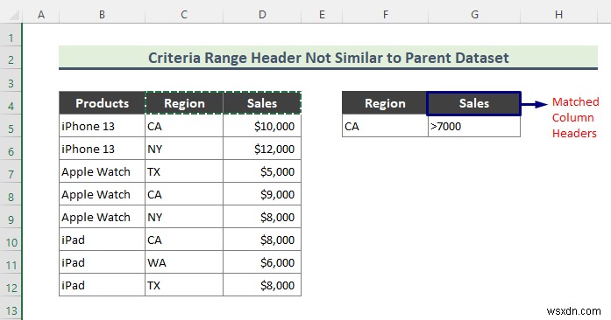The height and width of the screenshot is (320, 611).
Task: Select column C header
Action: pos(184,15)
